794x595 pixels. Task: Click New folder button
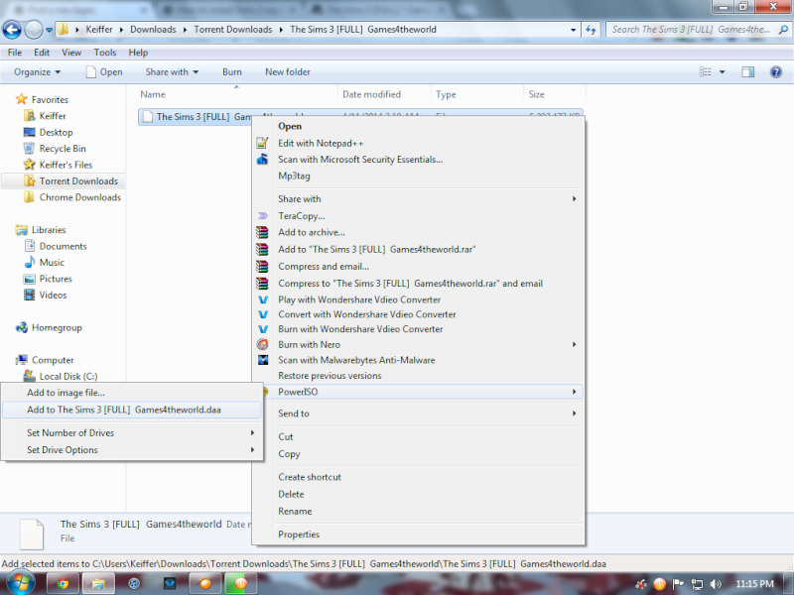click(x=288, y=71)
